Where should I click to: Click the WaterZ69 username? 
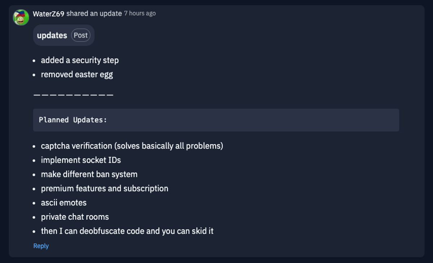tap(48, 14)
